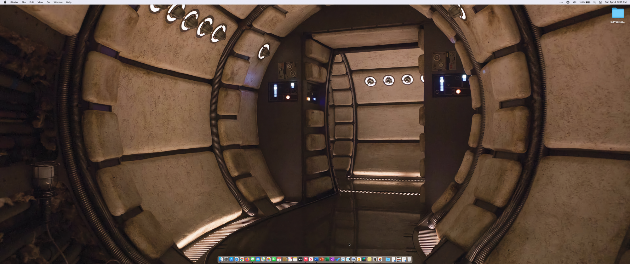
Task: Start FaceTime from the Dock
Action: (274, 259)
